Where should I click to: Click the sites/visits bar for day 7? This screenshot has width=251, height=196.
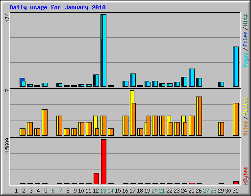[59, 126]
